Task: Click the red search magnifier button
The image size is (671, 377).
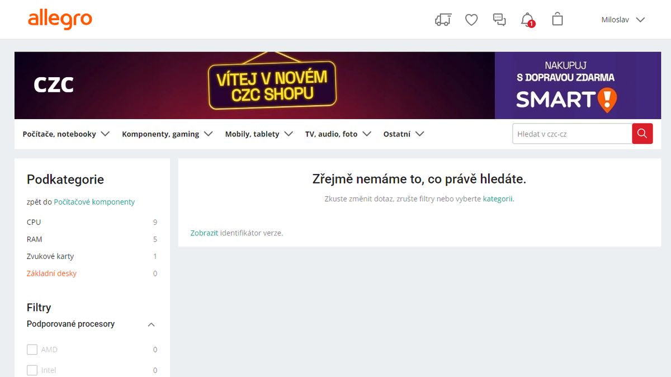Action: [642, 134]
